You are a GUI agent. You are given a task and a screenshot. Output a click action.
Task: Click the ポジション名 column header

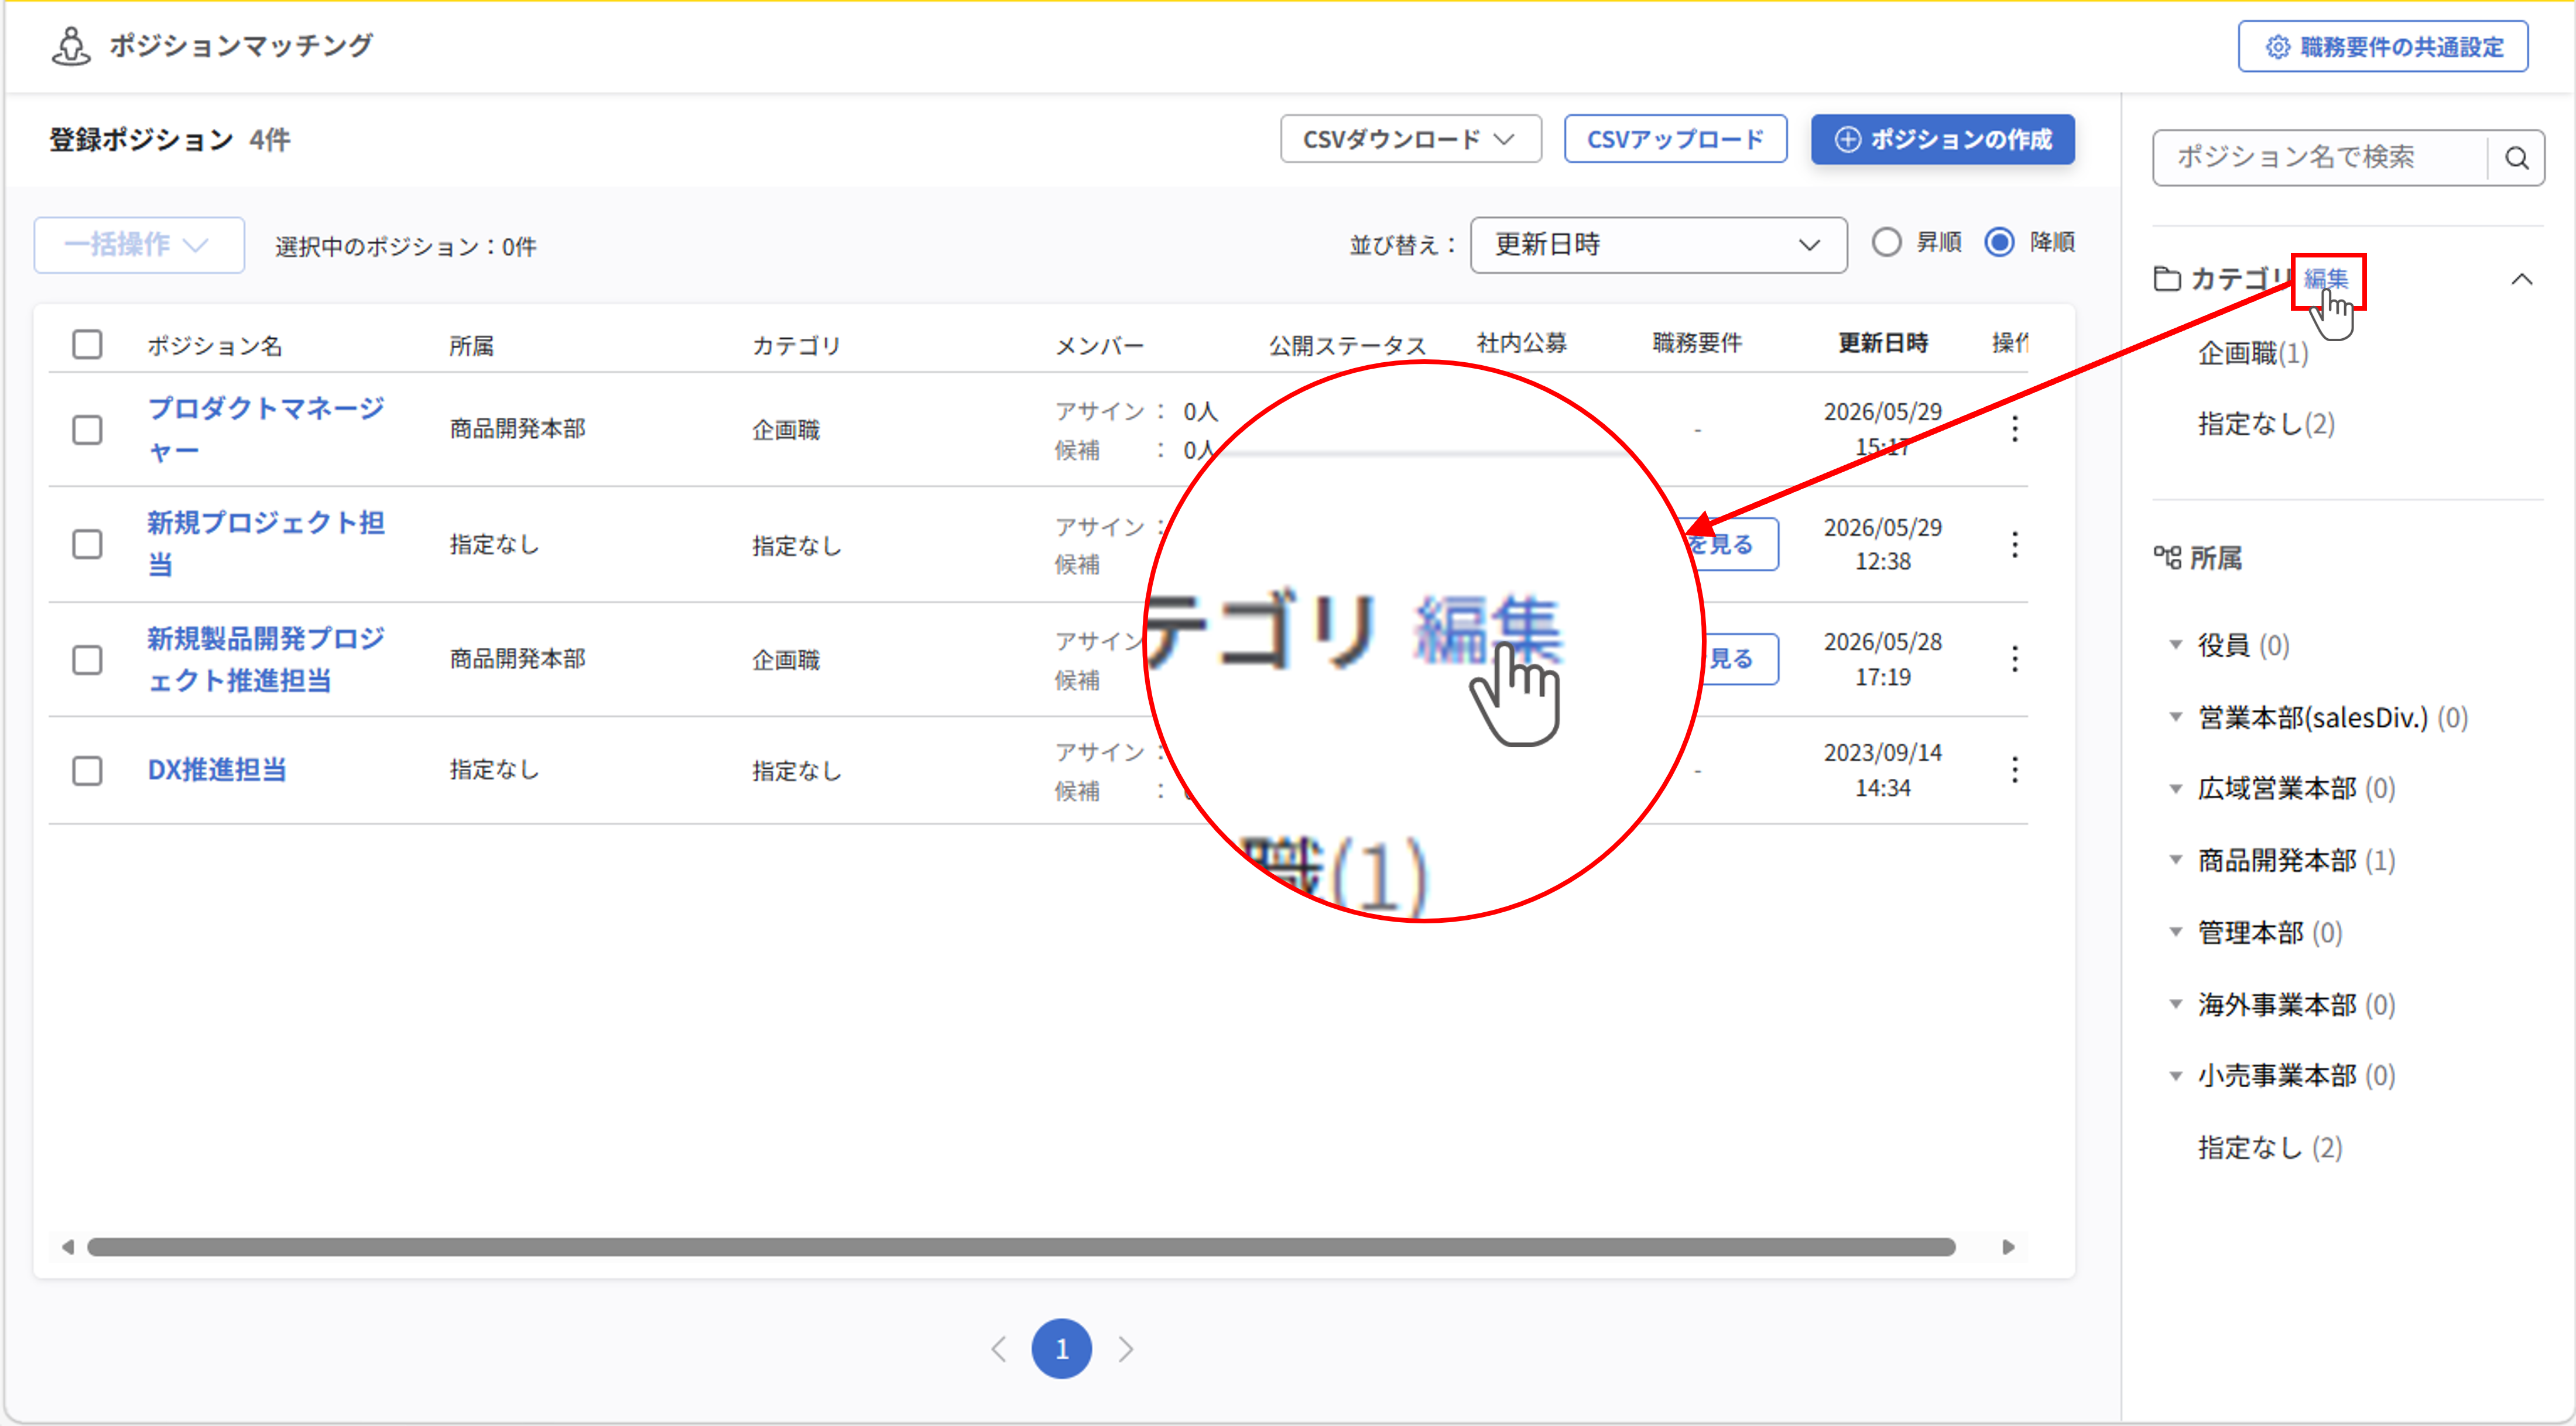(215, 346)
